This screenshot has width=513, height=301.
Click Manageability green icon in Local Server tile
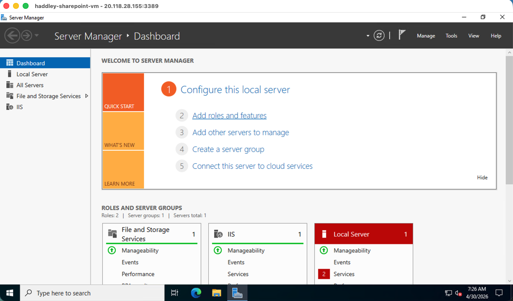[x=324, y=250]
